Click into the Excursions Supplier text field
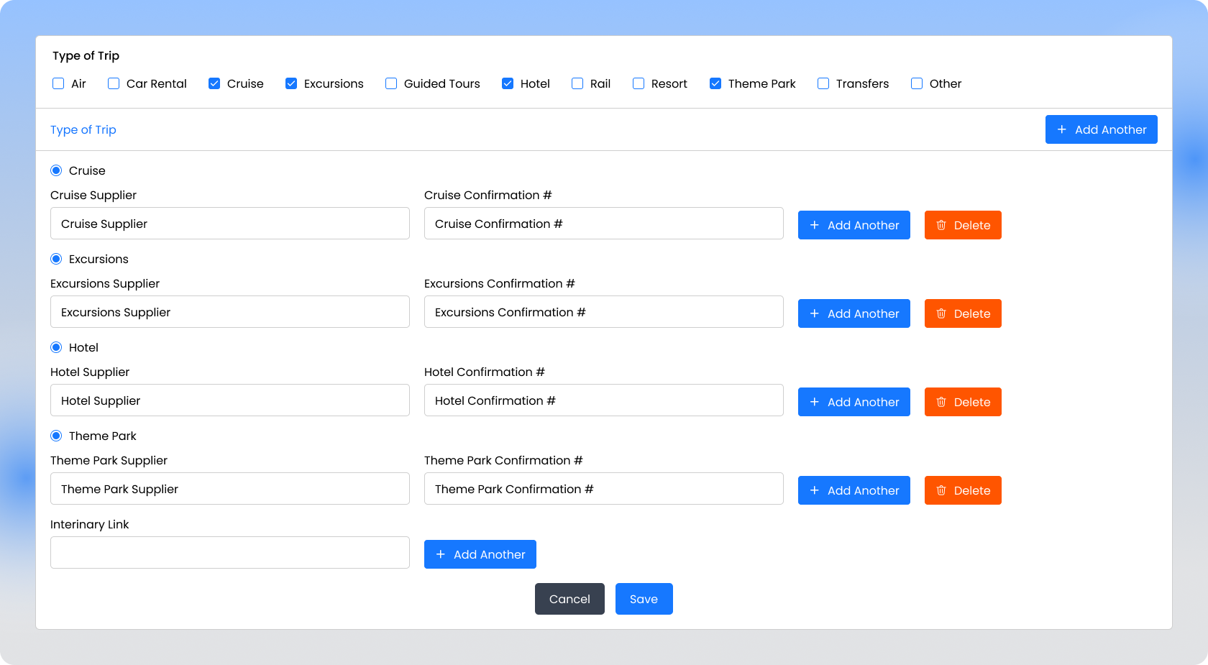1208x665 pixels. pyautogui.click(x=230, y=312)
